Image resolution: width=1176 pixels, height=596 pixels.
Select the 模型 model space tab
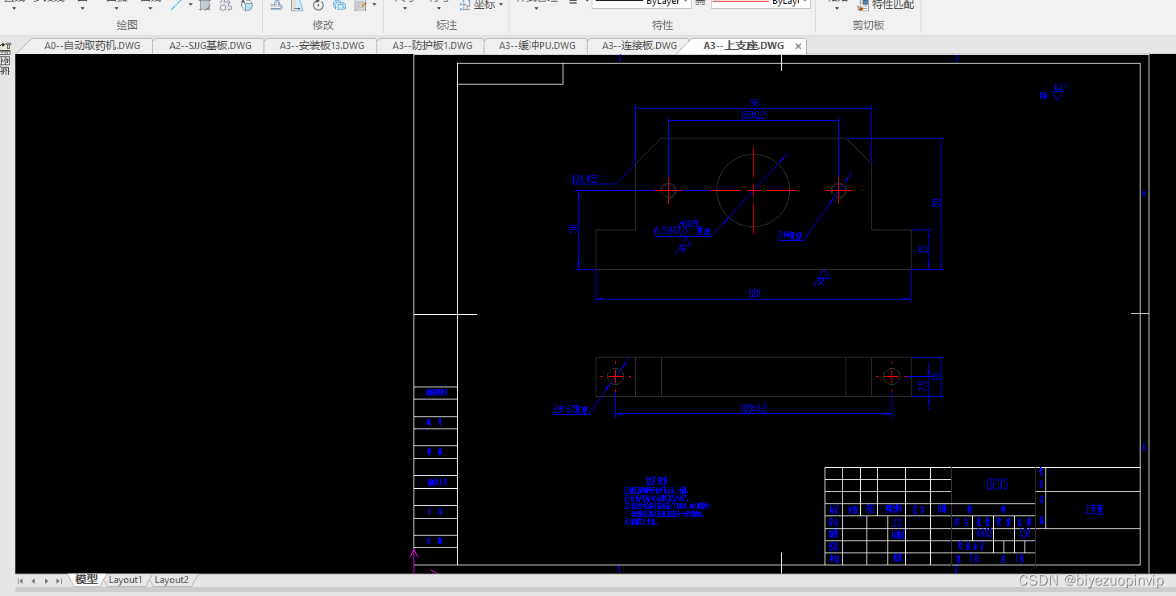pos(86,580)
